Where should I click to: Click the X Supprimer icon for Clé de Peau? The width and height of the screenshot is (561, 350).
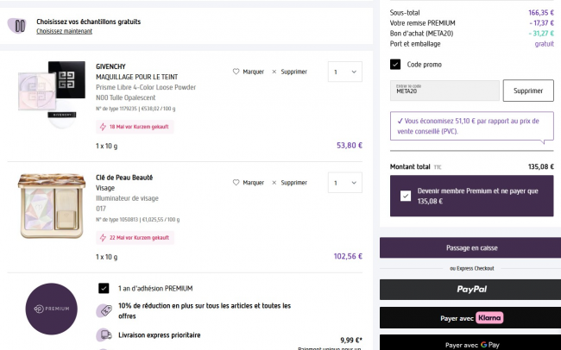[x=274, y=183]
